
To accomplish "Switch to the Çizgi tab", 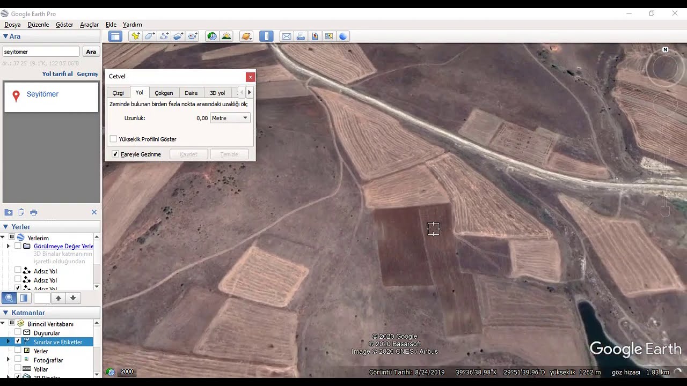I will 118,93.
